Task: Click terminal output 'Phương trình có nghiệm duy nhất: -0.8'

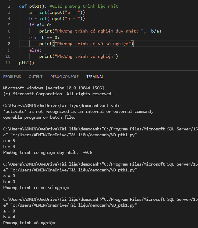Action: coord(48,152)
